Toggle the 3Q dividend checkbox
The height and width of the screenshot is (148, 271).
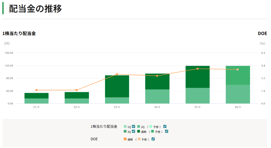click(x=134, y=131)
